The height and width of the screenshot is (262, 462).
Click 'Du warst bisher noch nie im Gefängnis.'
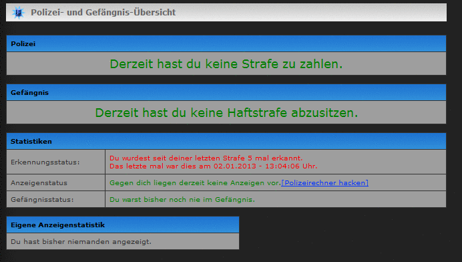point(182,199)
